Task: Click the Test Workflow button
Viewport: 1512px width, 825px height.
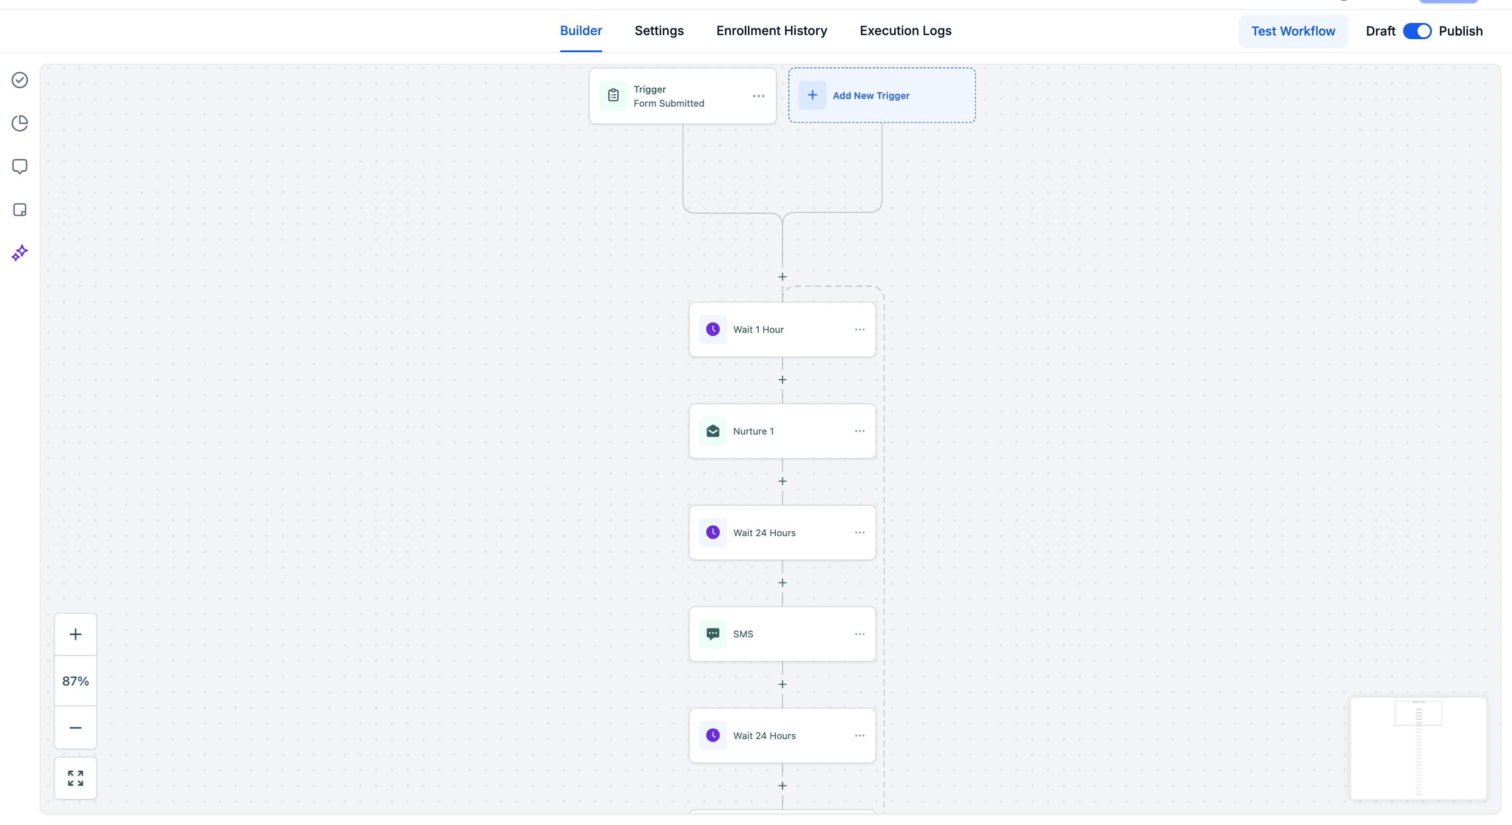Action: pyautogui.click(x=1292, y=31)
